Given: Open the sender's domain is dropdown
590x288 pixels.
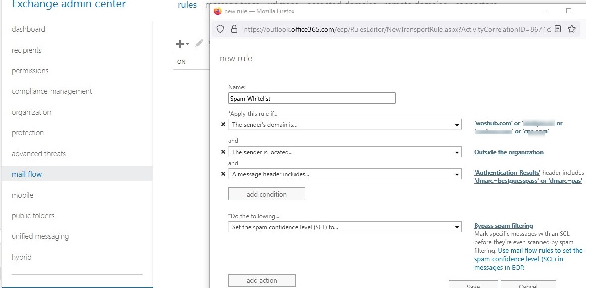Looking at the screenshot, I should [x=457, y=125].
